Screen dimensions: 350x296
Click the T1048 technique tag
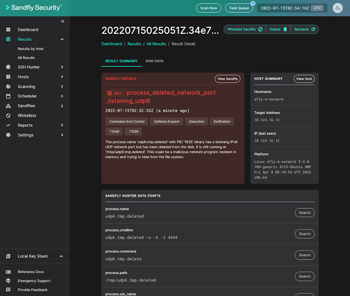tap(114, 131)
